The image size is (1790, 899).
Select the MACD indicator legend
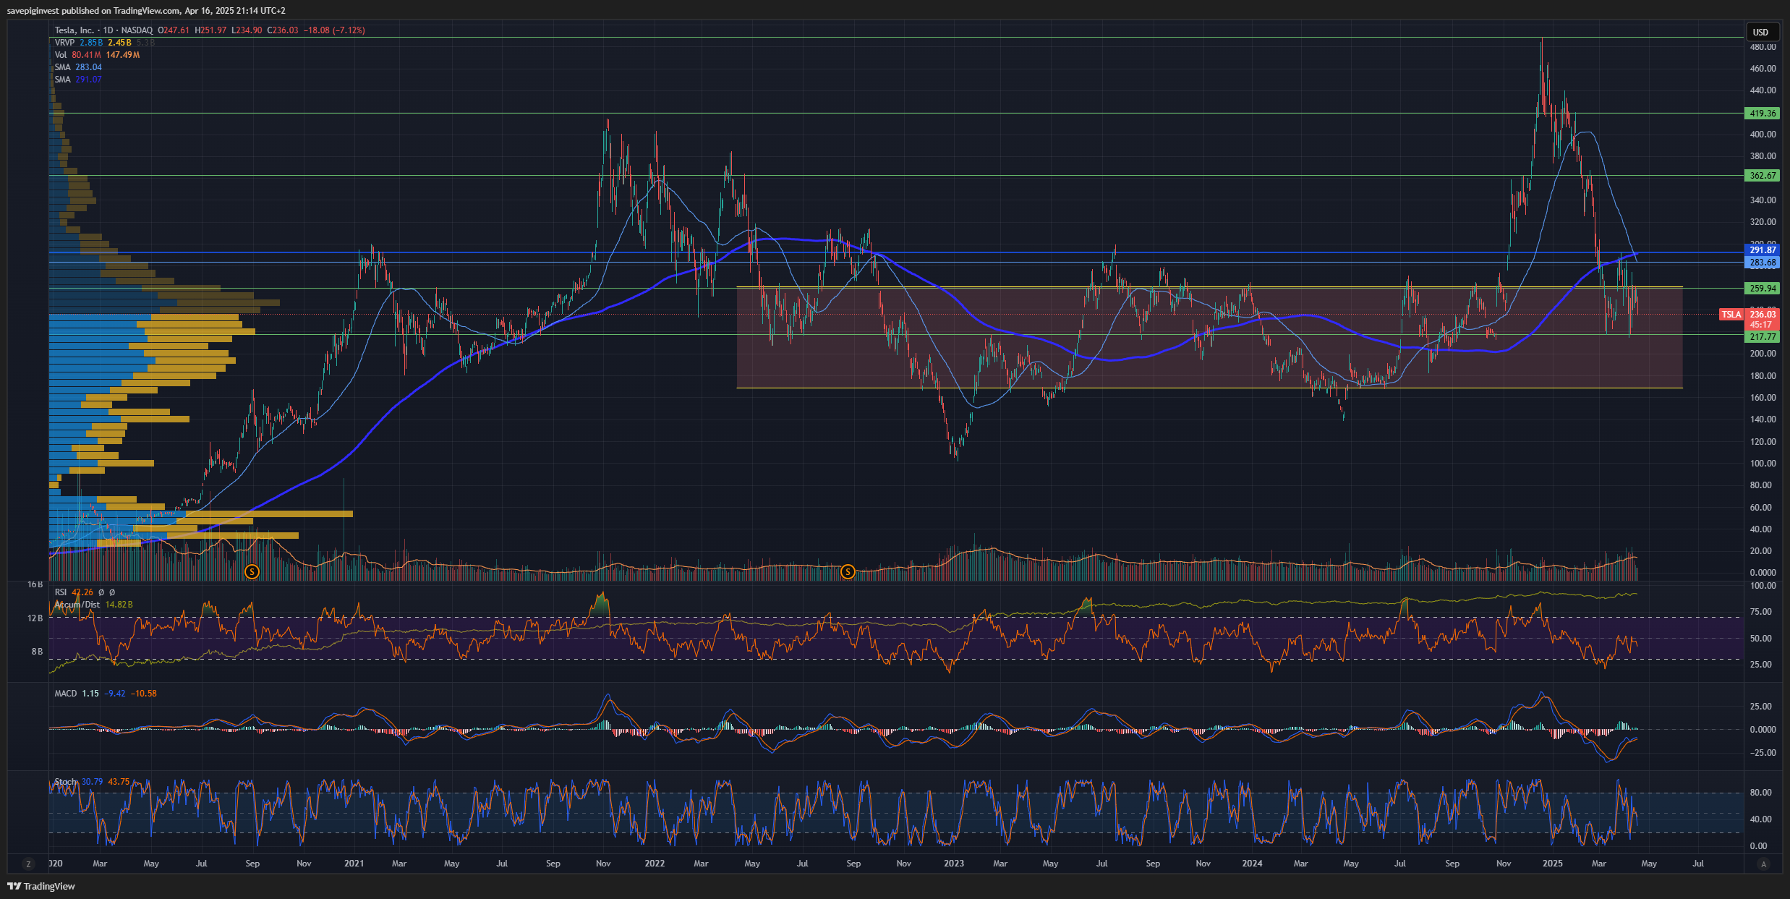point(106,694)
